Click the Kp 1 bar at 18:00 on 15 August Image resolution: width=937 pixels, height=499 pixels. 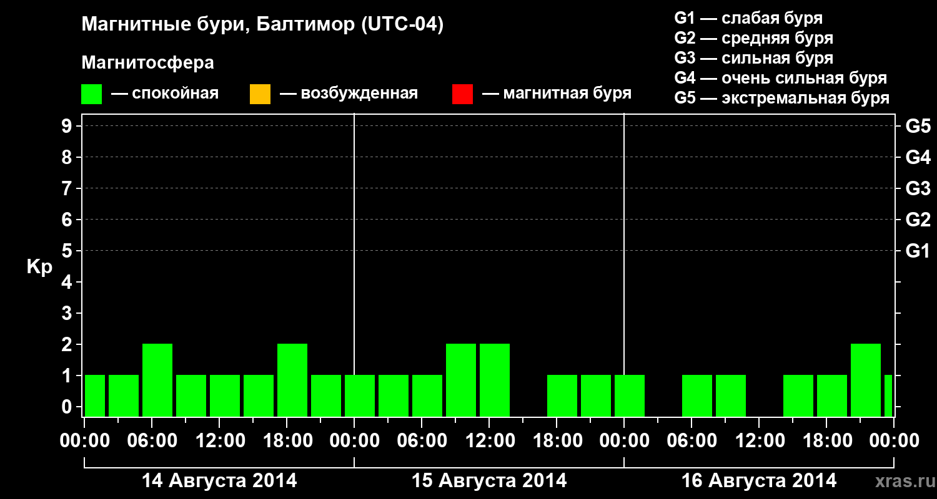pos(562,395)
